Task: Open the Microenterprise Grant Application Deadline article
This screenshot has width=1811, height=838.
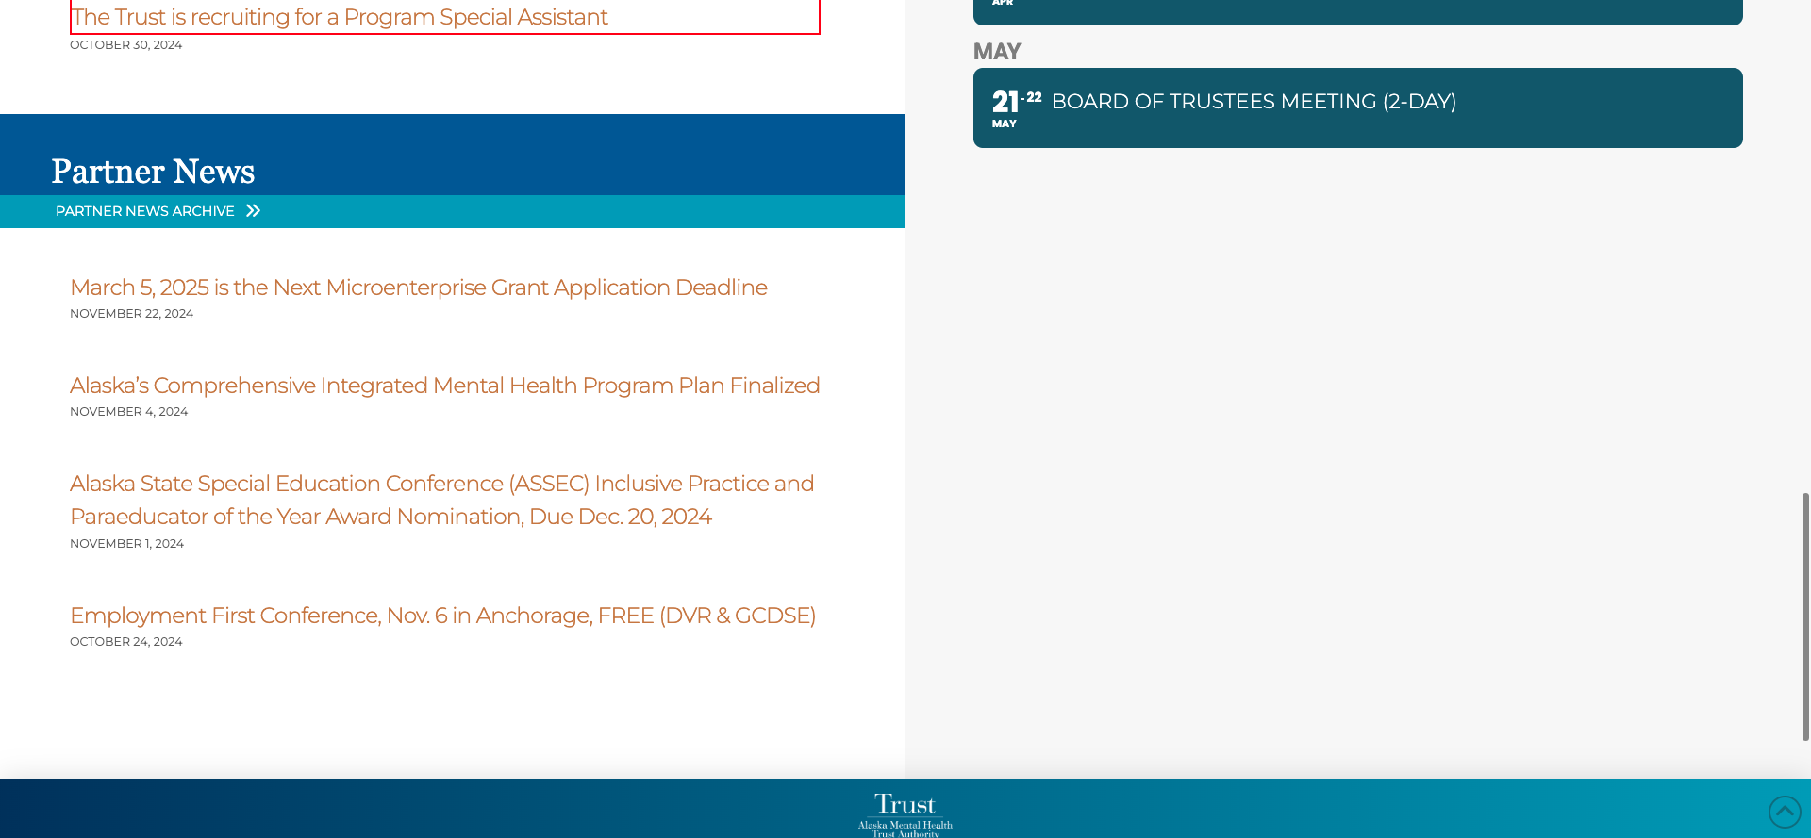Action: (x=418, y=288)
